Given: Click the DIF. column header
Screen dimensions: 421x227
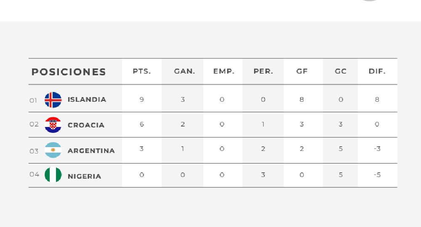Looking at the screenshot, I should (x=377, y=71).
